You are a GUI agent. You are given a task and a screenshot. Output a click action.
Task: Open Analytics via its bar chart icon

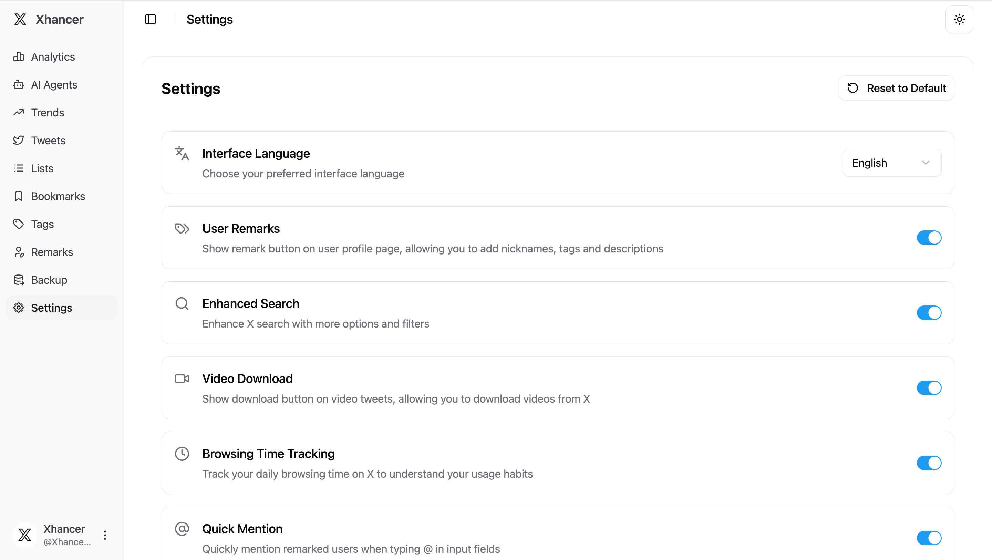point(19,56)
